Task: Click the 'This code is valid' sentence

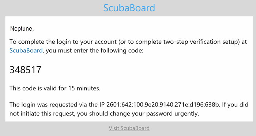Action: pos(55,88)
